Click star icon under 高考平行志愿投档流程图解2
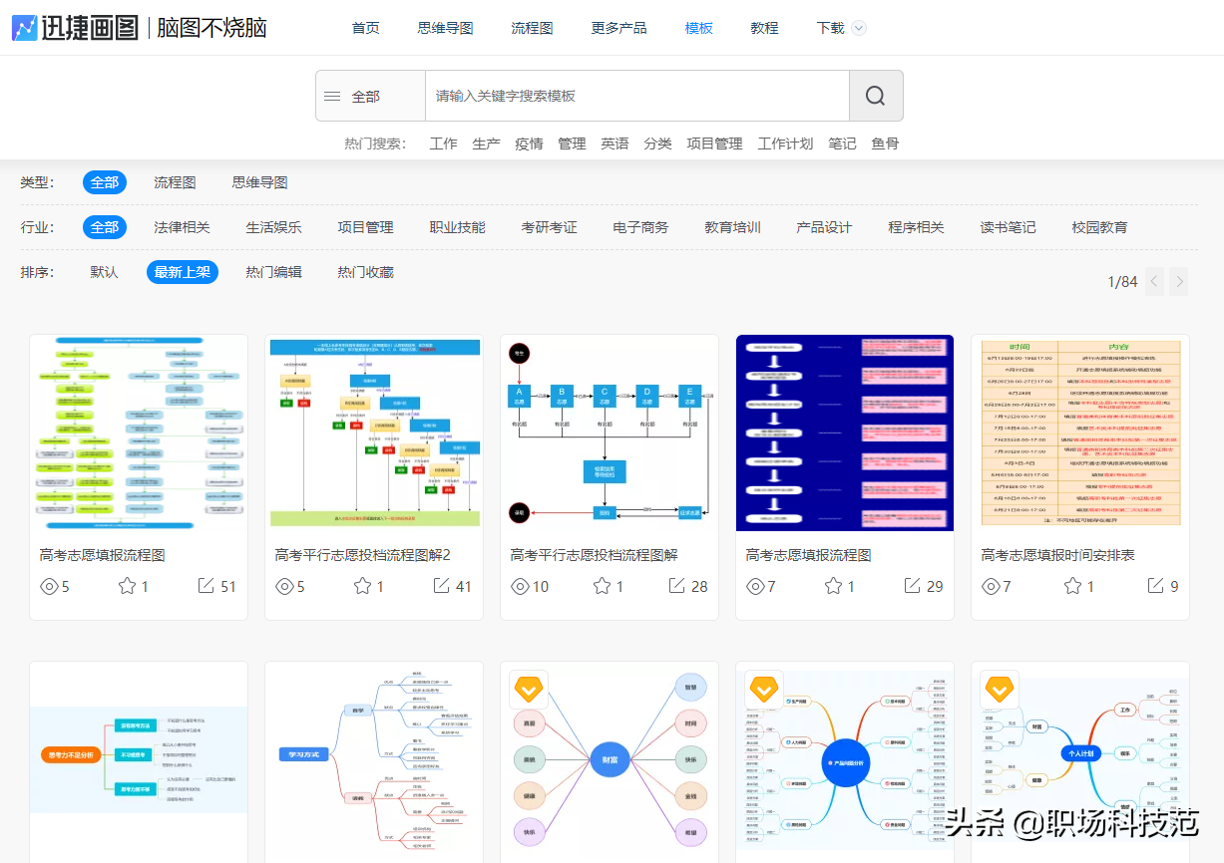This screenshot has height=863, width=1224. click(363, 586)
